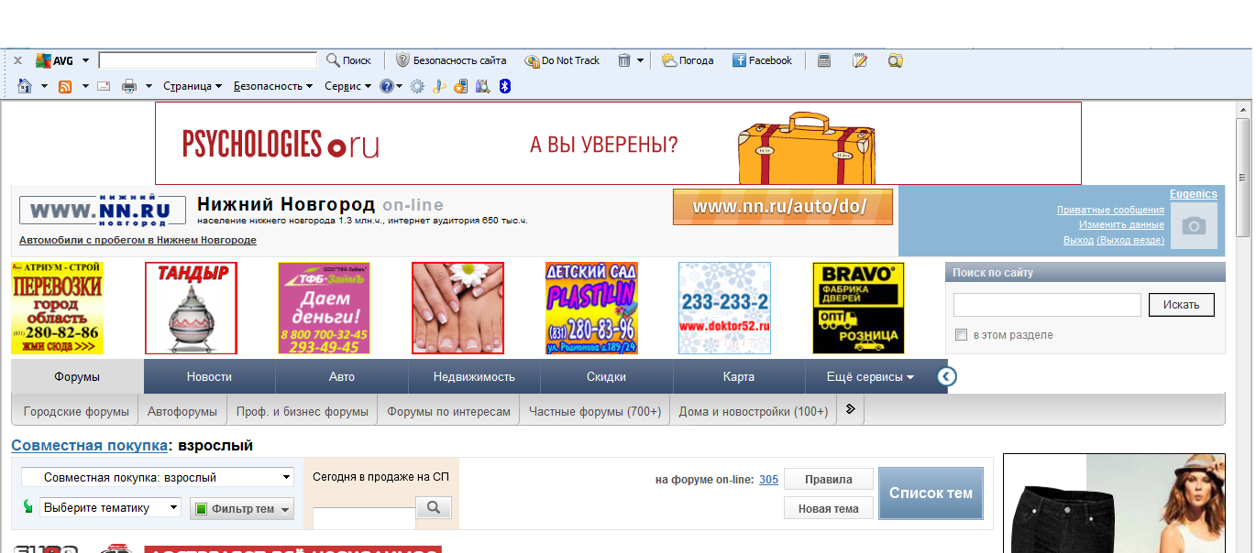Click the Do Not Track icon
The width and height of the screenshot is (1256, 553).
(x=562, y=60)
